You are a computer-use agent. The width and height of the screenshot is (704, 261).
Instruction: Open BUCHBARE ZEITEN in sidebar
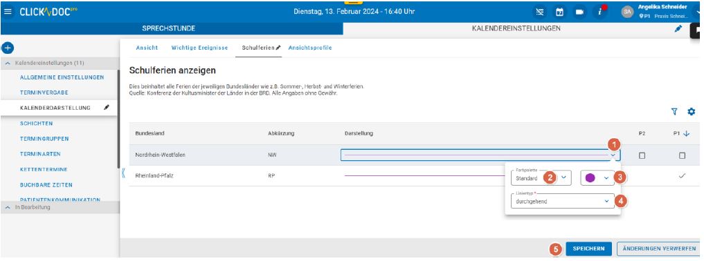46,185
